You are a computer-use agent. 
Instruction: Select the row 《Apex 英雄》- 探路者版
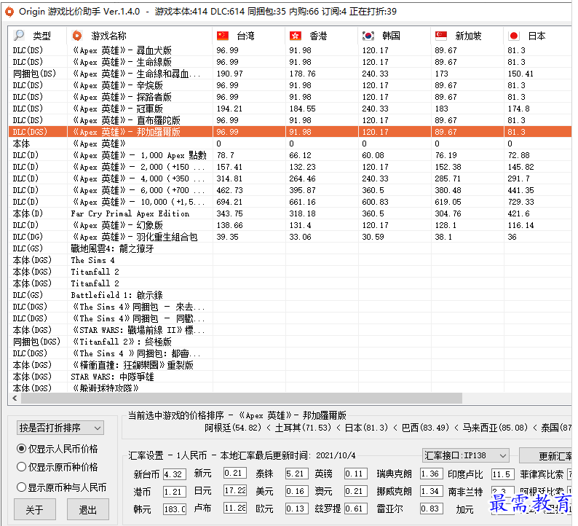click(290, 97)
